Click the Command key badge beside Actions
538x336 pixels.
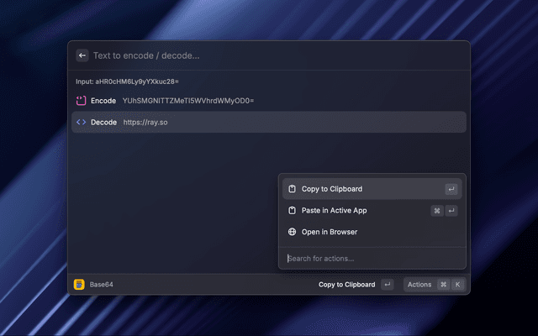(x=443, y=285)
